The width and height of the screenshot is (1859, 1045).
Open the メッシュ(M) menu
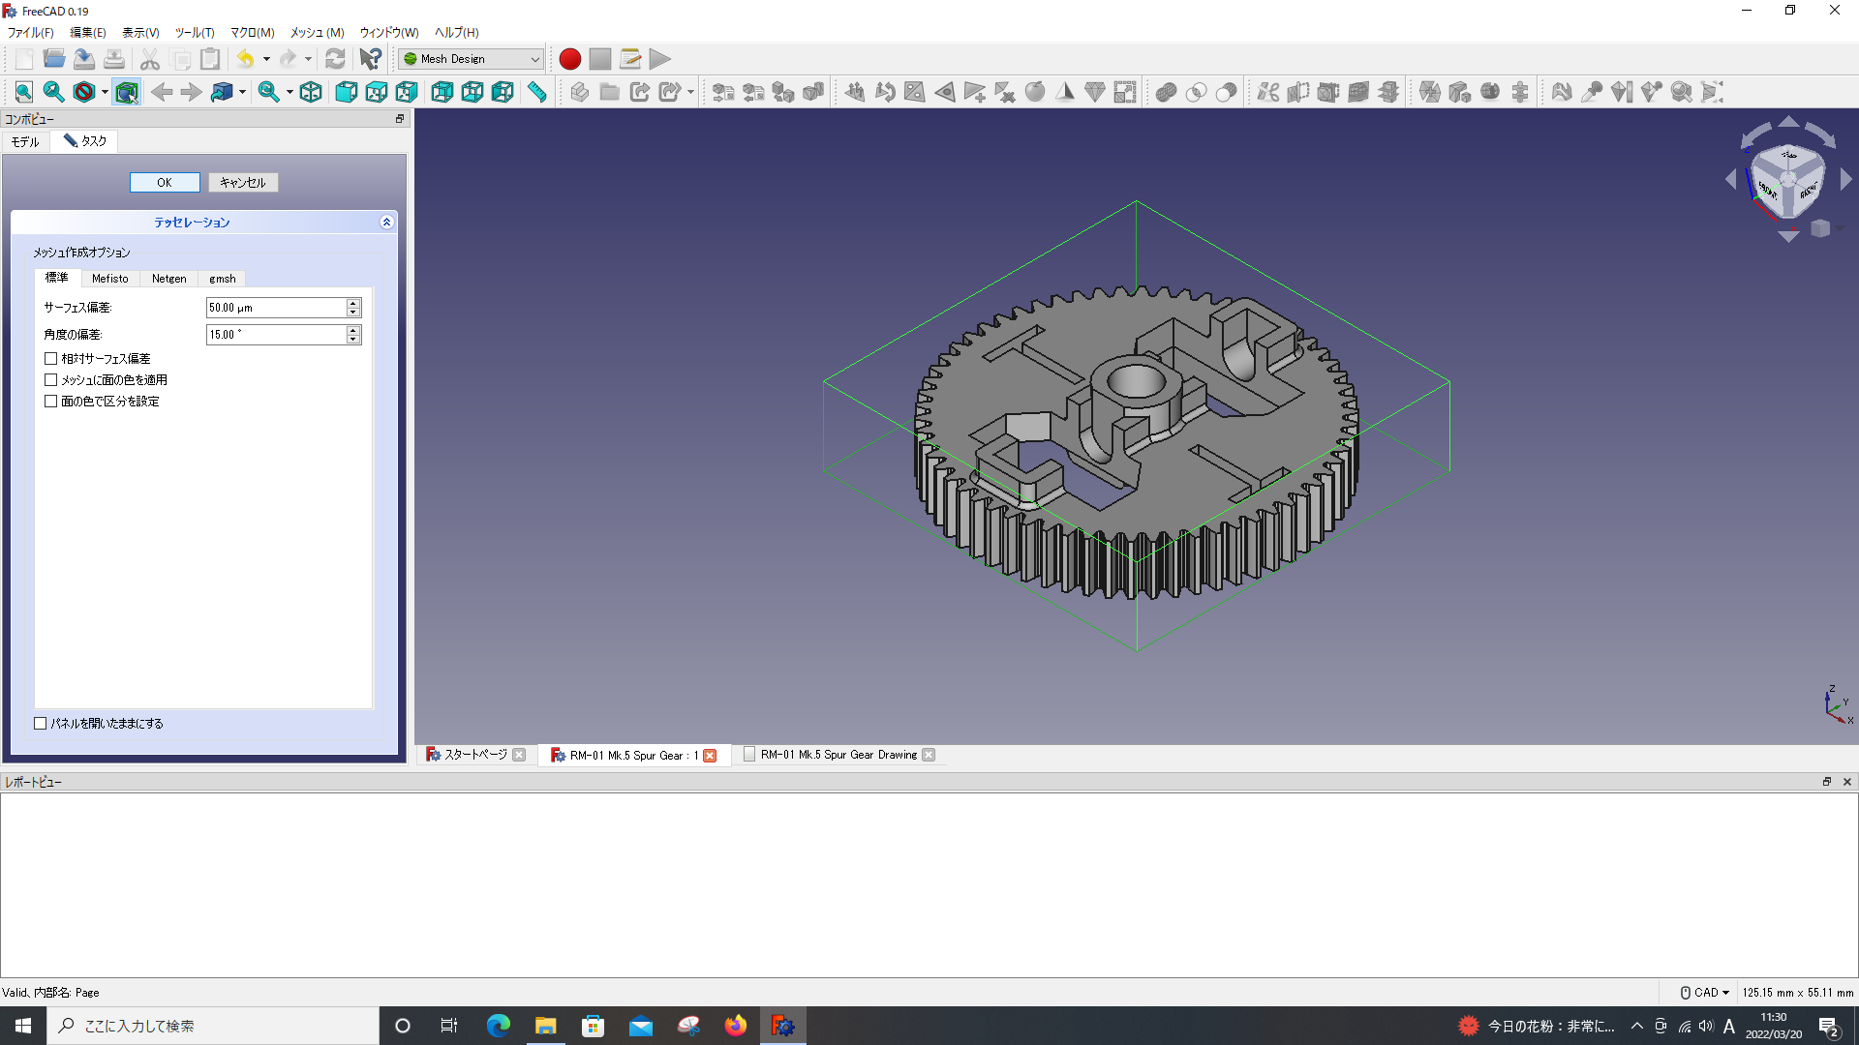317,33
